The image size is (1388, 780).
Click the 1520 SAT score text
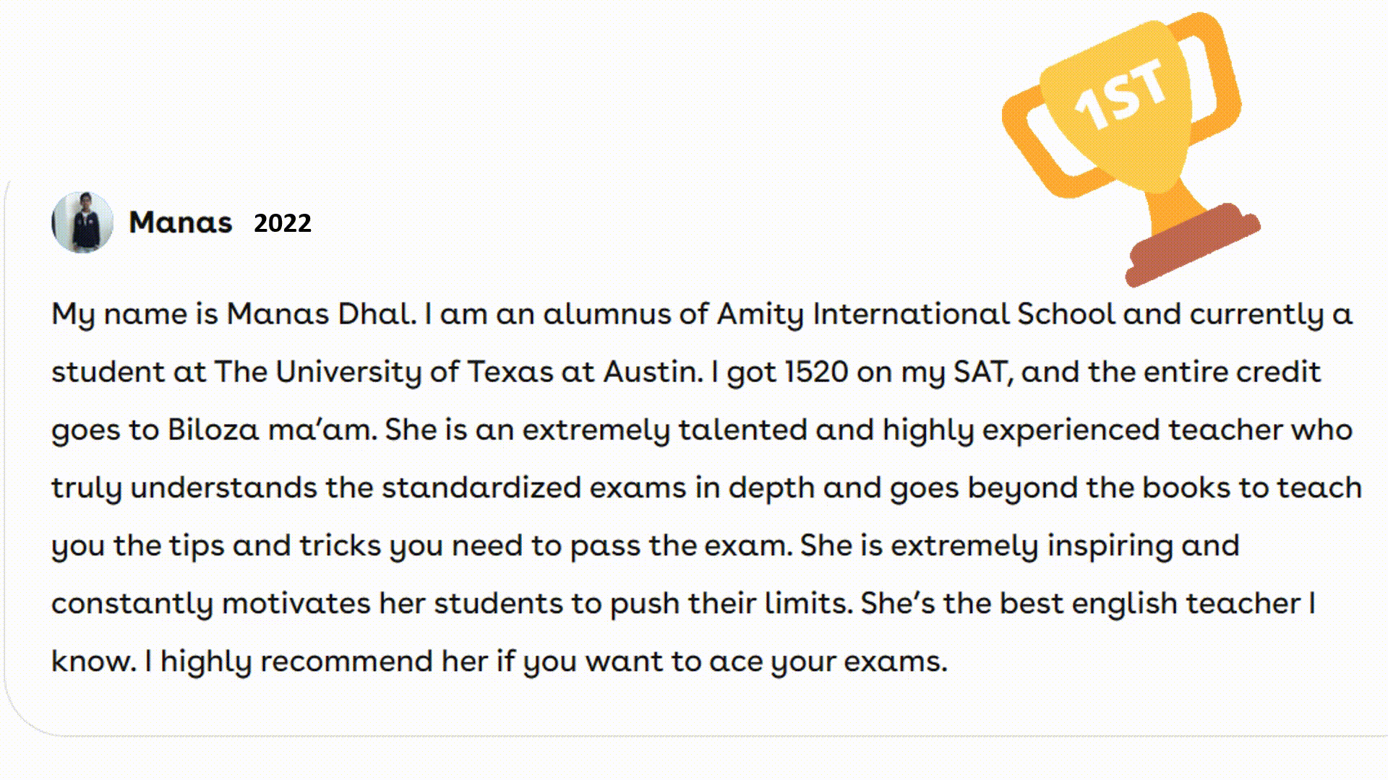[x=815, y=373]
